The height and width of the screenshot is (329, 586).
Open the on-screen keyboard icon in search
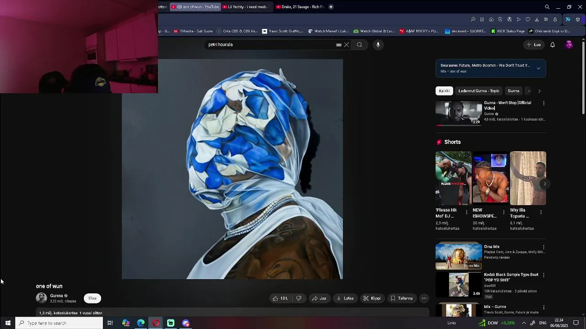(x=339, y=45)
